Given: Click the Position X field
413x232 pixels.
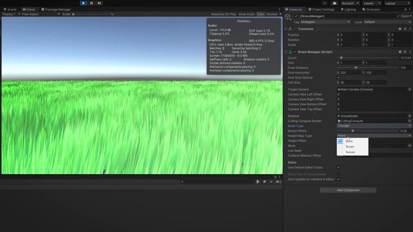Looking at the screenshot, I should click(x=350, y=35).
